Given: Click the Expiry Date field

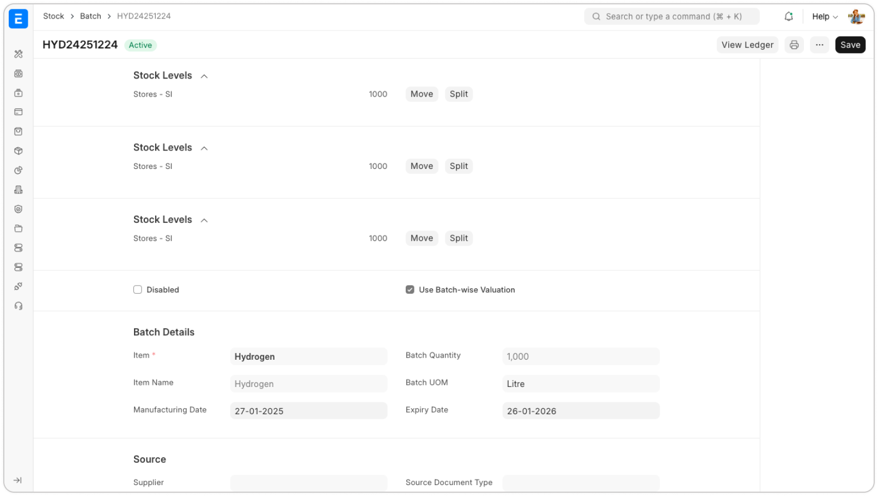Looking at the screenshot, I should coord(581,411).
